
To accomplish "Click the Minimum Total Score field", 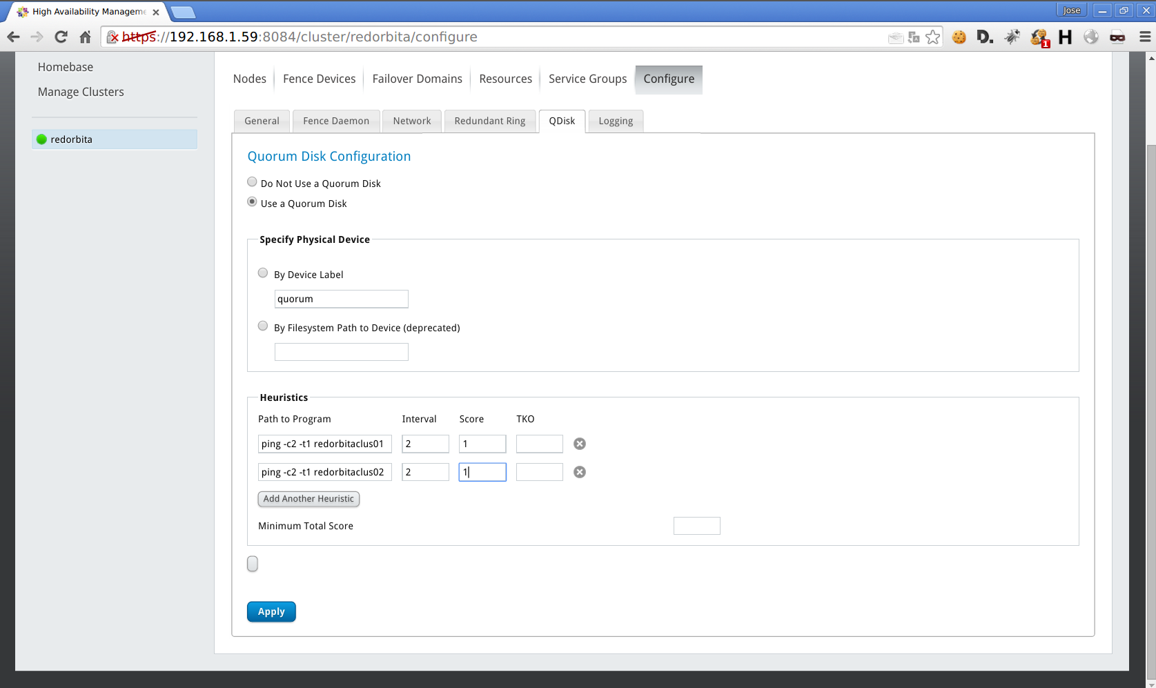I will tap(696, 526).
